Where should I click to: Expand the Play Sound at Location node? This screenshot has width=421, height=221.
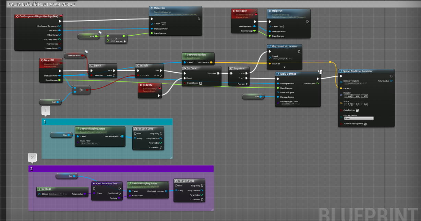tap(284, 67)
